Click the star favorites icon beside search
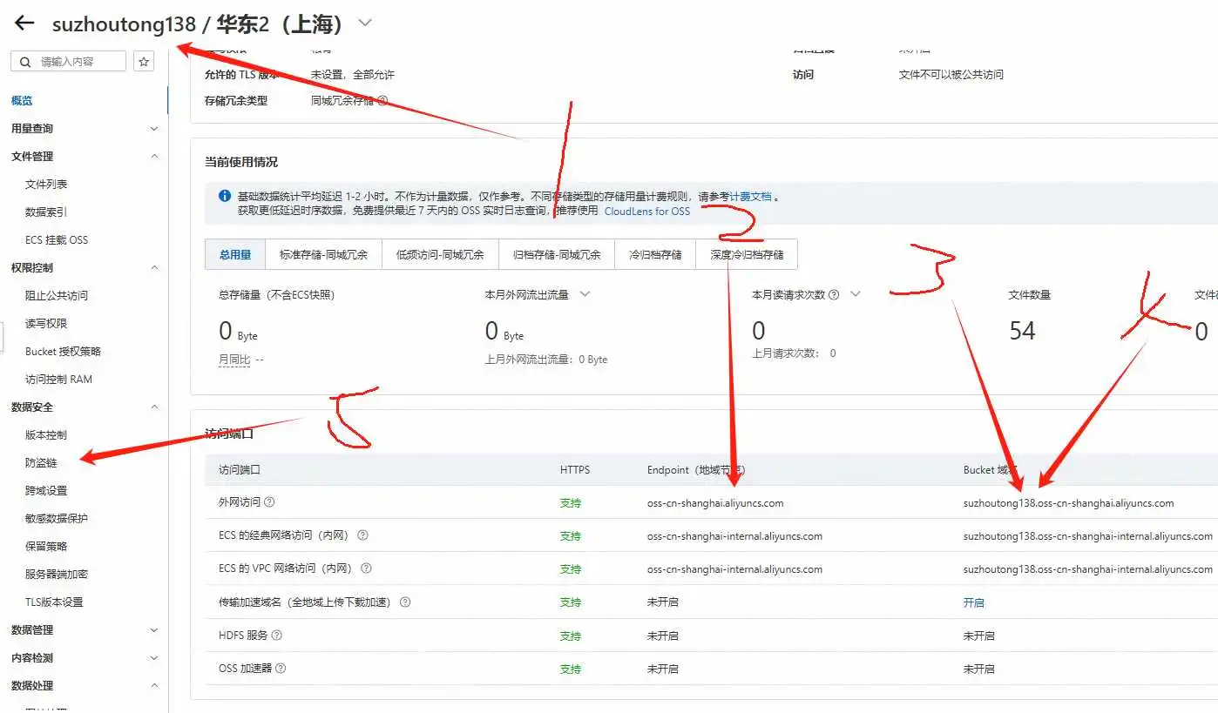1218x713 pixels. pyautogui.click(x=145, y=62)
